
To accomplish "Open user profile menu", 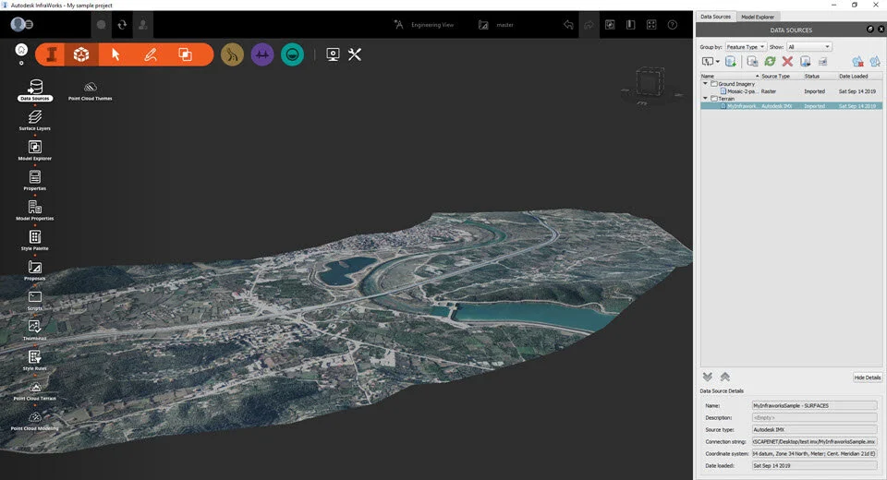I will pos(21,24).
